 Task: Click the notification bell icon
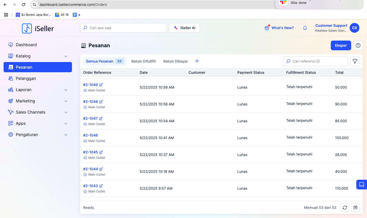point(305,28)
